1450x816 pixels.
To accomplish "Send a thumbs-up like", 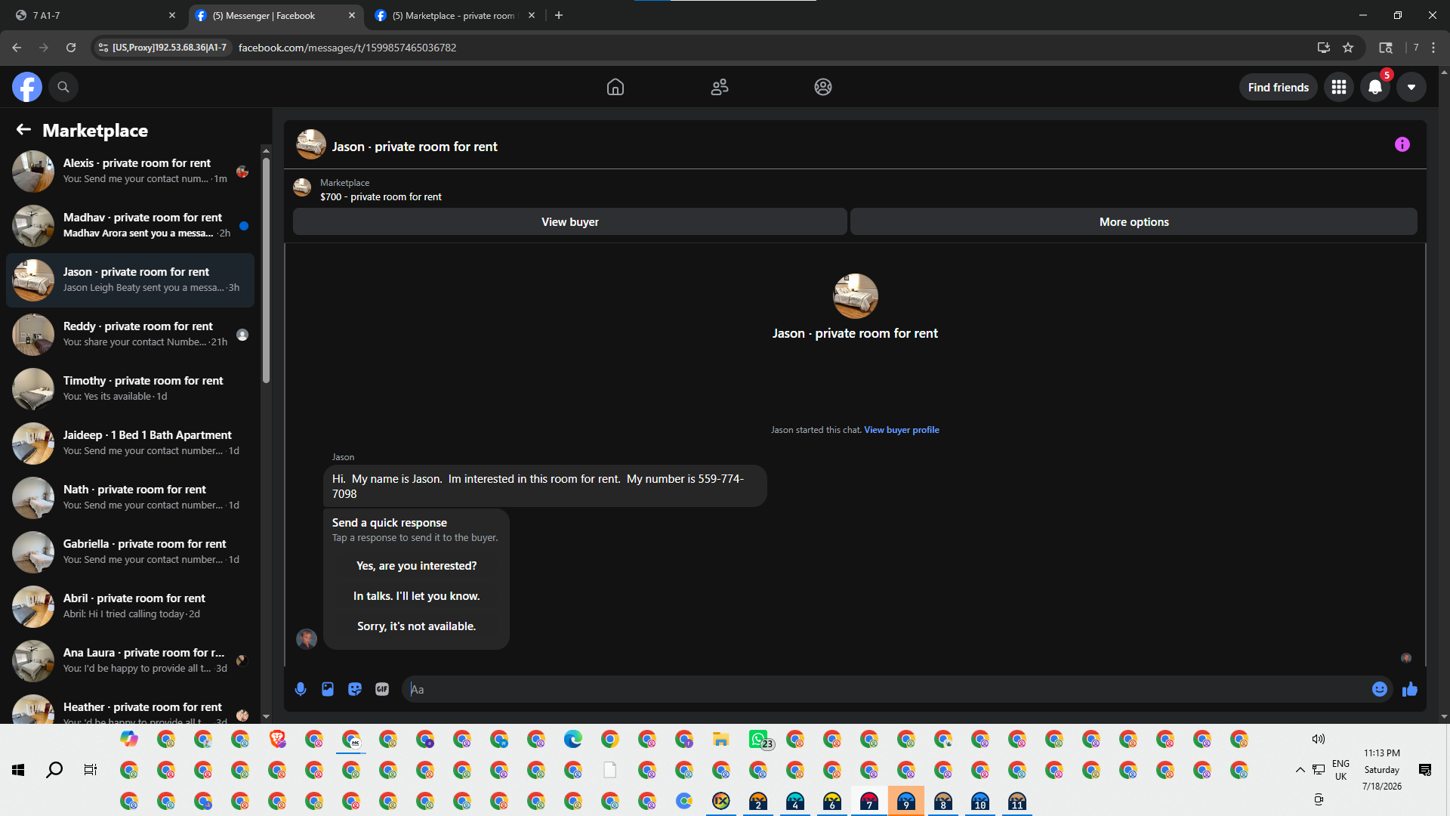I will click(1410, 689).
